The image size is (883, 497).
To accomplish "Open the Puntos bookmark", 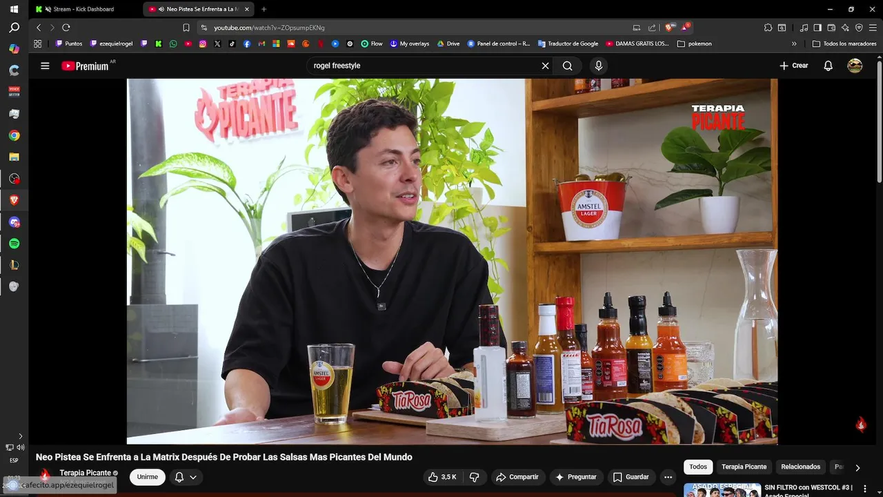I will click(69, 43).
